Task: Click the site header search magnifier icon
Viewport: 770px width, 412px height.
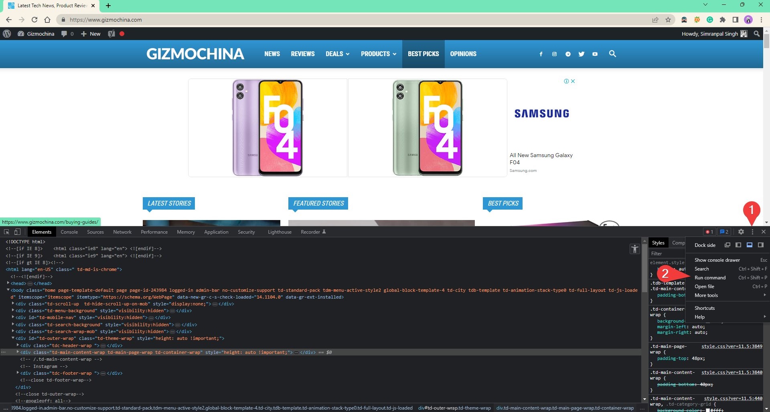Action: click(612, 54)
